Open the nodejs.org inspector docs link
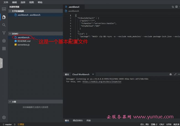Image resolution: width=180 pixels, height=126 pixels. point(102,82)
